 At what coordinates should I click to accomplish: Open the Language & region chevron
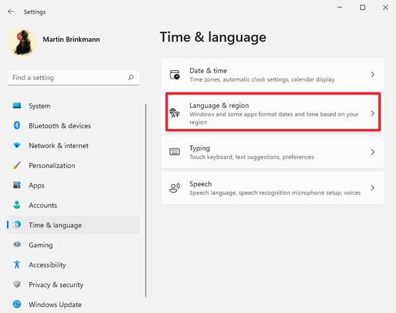pyautogui.click(x=372, y=114)
